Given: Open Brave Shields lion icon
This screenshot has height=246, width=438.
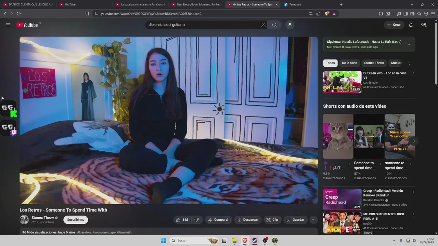Looking at the screenshot, I should click(327, 14).
